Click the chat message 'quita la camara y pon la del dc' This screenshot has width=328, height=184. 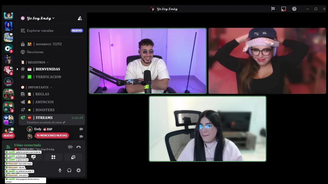point(23,152)
